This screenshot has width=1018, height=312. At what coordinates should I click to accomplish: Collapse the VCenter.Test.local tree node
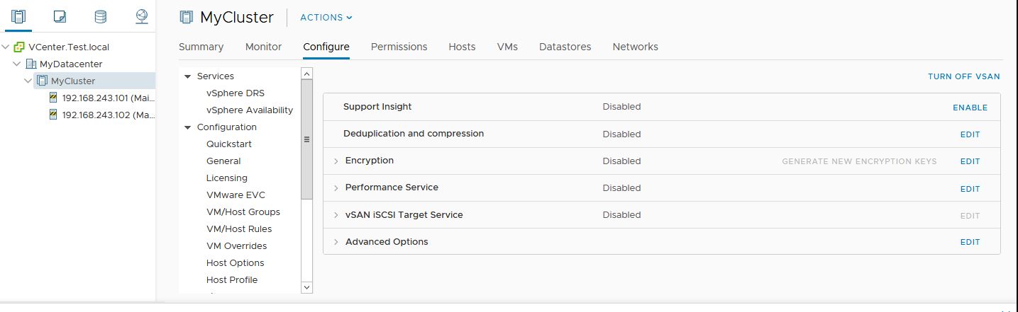tap(6, 47)
